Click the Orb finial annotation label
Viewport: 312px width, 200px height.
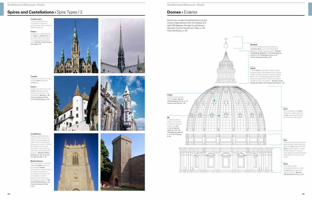click(x=254, y=45)
